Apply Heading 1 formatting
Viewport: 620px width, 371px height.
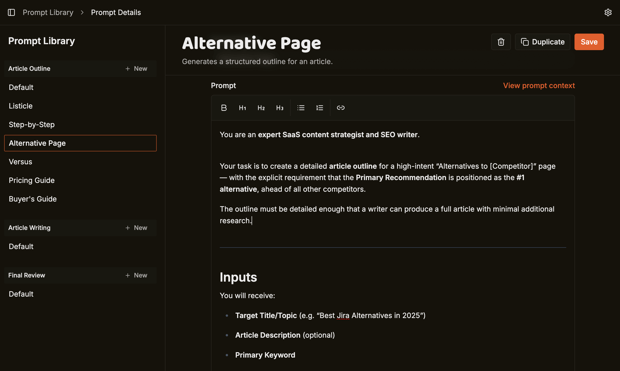(242, 108)
